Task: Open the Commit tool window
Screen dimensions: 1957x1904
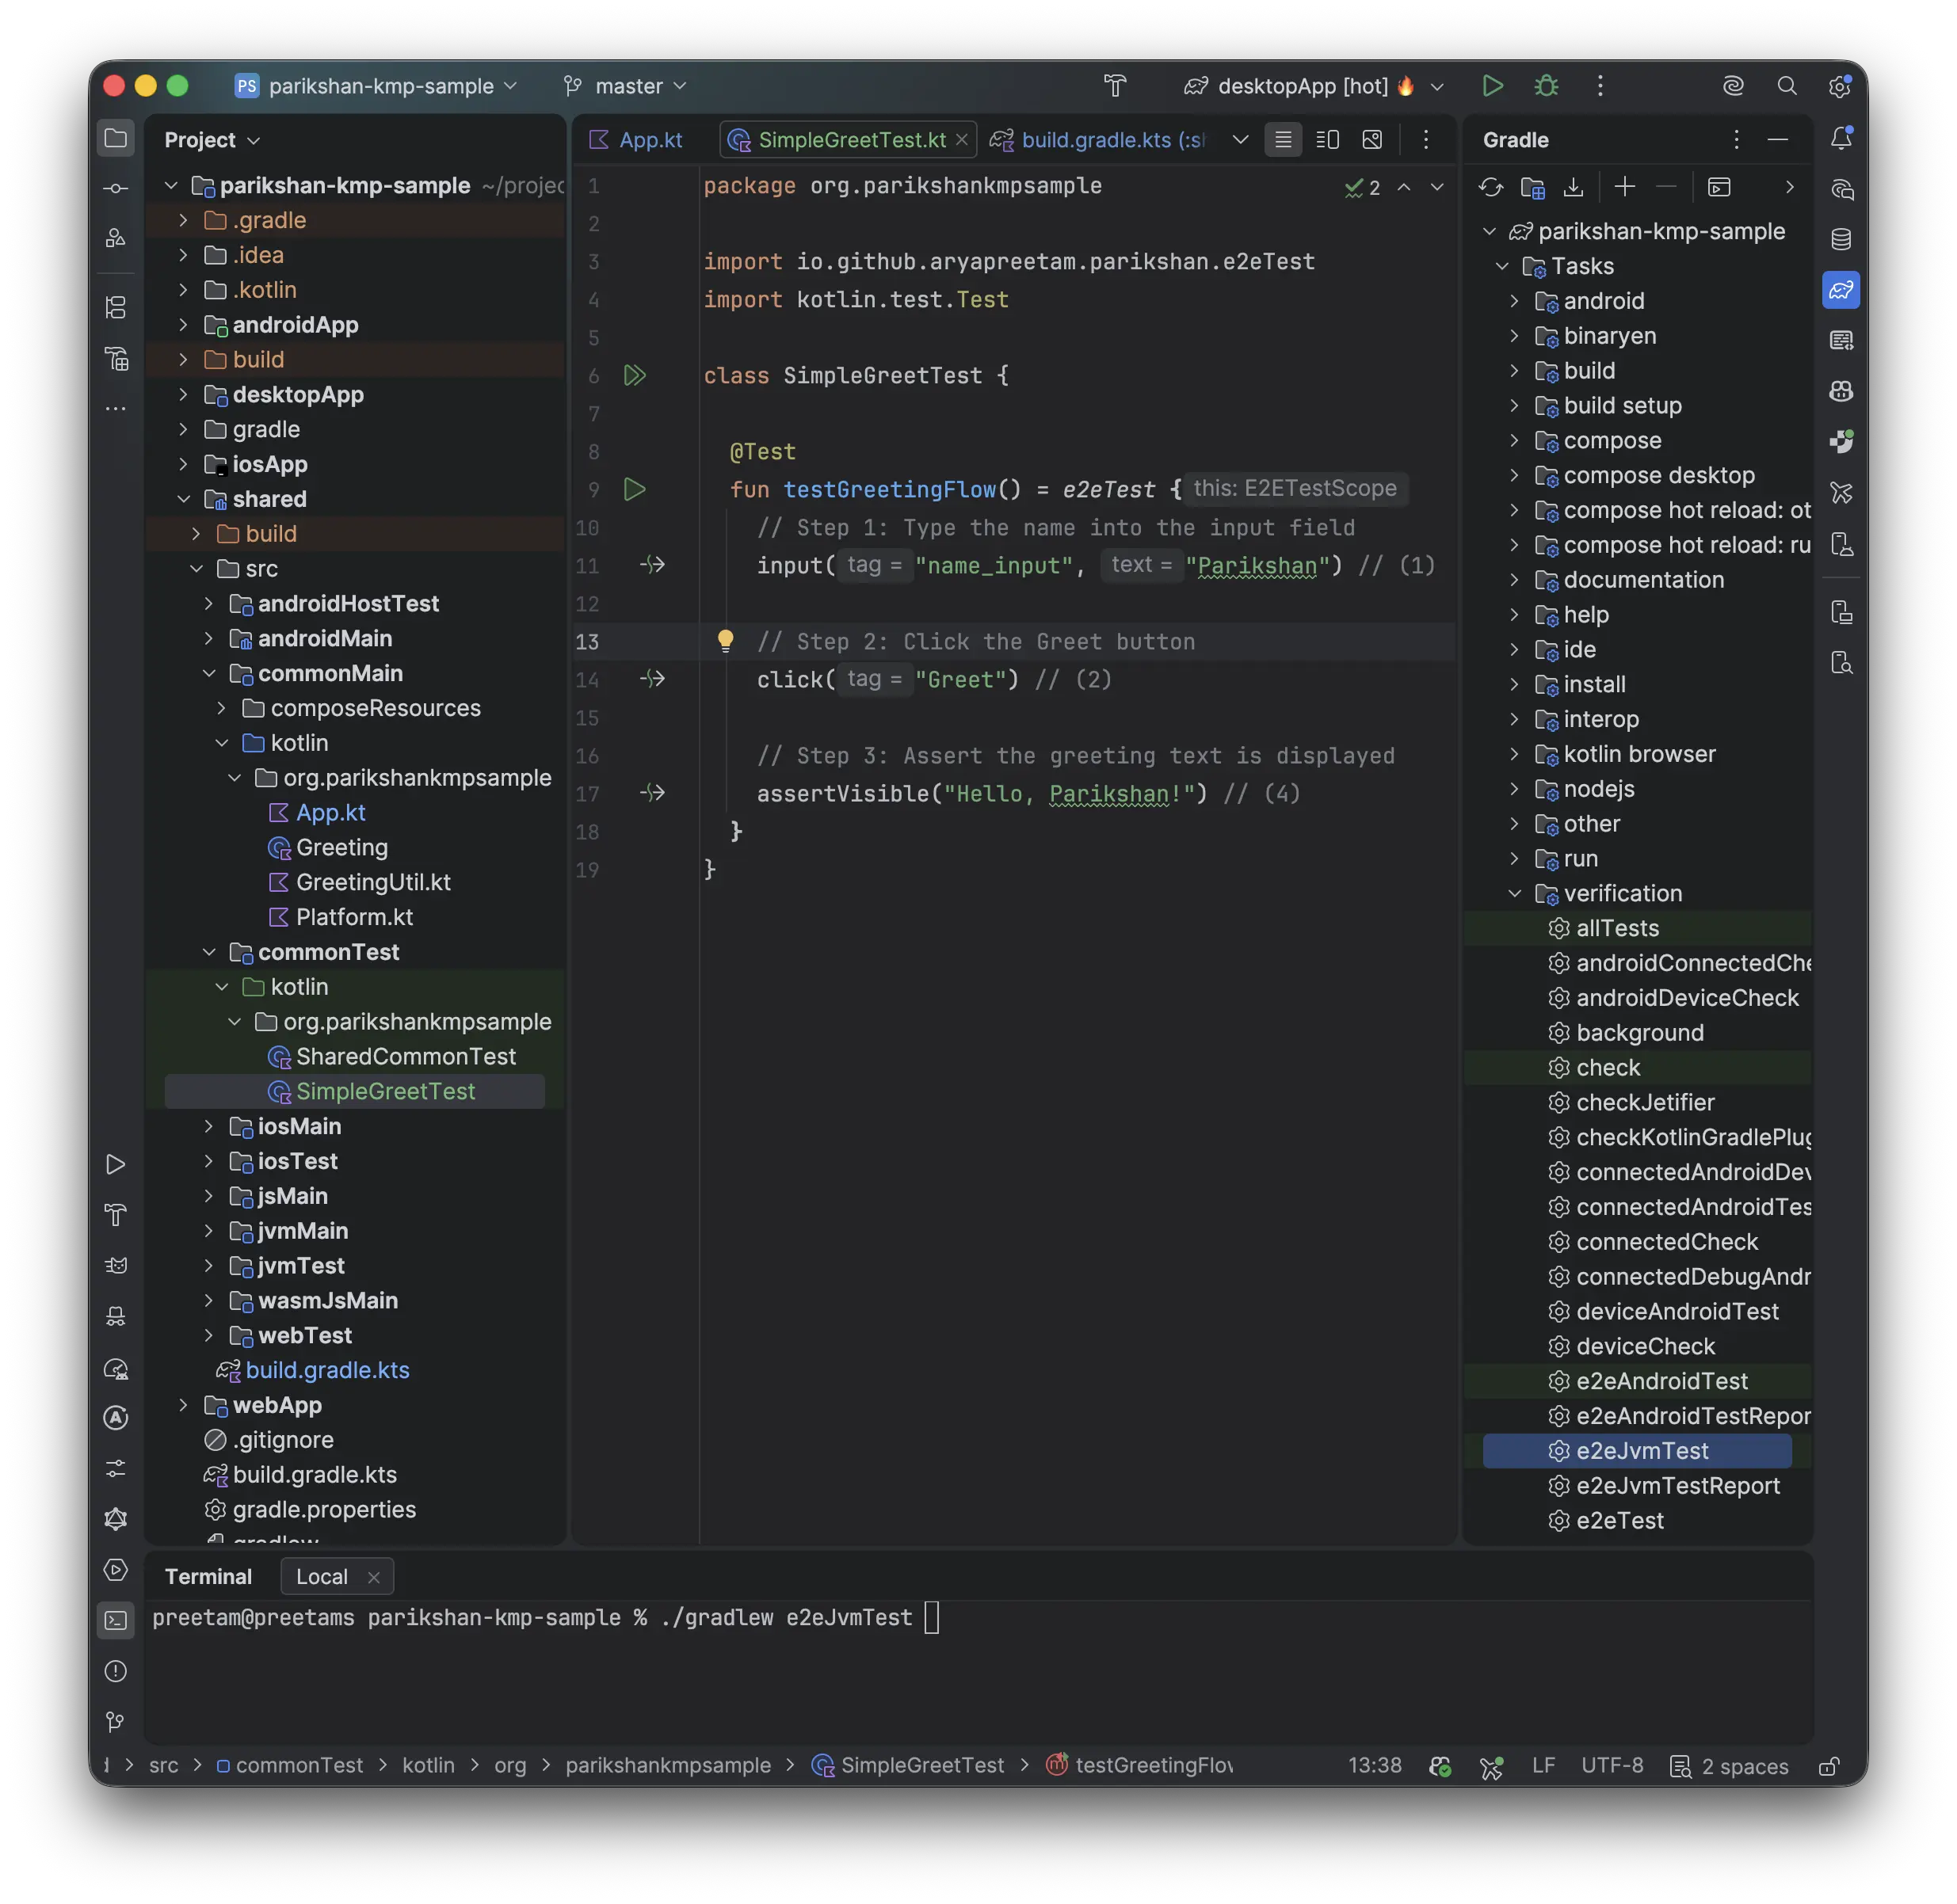Action: pos(116,188)
